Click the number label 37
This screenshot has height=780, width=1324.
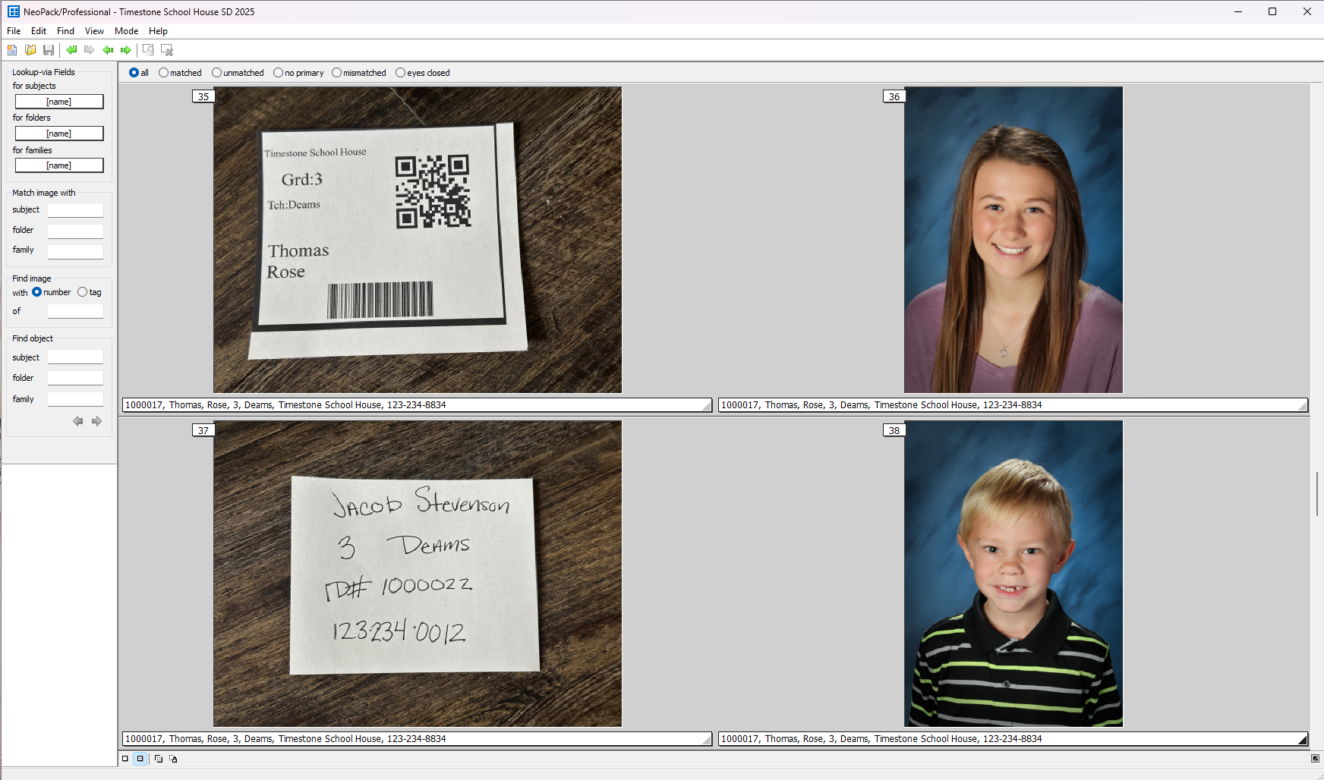(203, 430)
